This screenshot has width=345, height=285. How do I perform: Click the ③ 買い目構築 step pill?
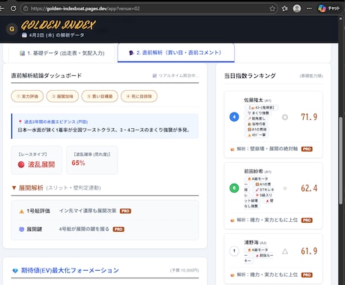click(x=100, y=96)
